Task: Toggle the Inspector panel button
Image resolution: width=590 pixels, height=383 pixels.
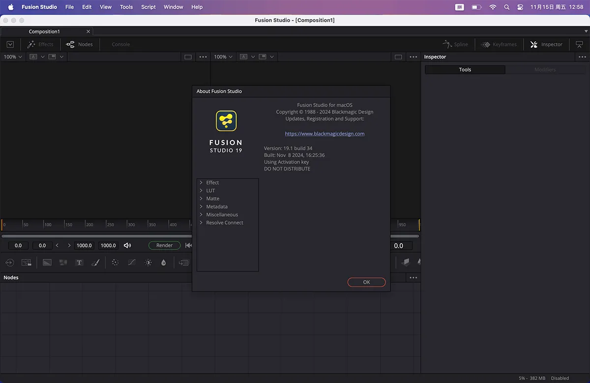Action: [x=546, y=44]
